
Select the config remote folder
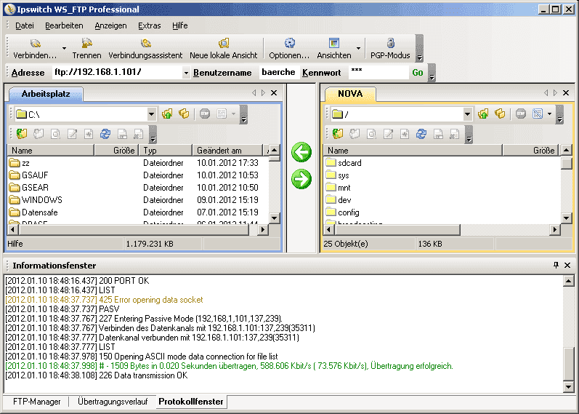coord(343,212)
